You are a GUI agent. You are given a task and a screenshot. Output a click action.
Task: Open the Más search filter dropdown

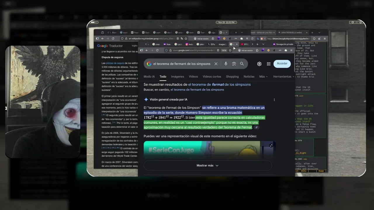[x=263, y=76]
